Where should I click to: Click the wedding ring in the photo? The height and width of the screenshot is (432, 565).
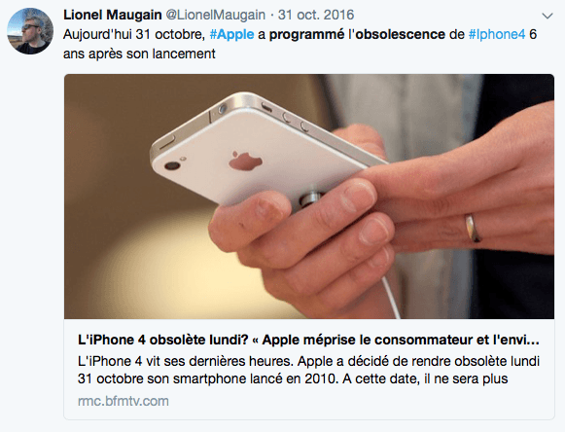[x=474, y=228]
